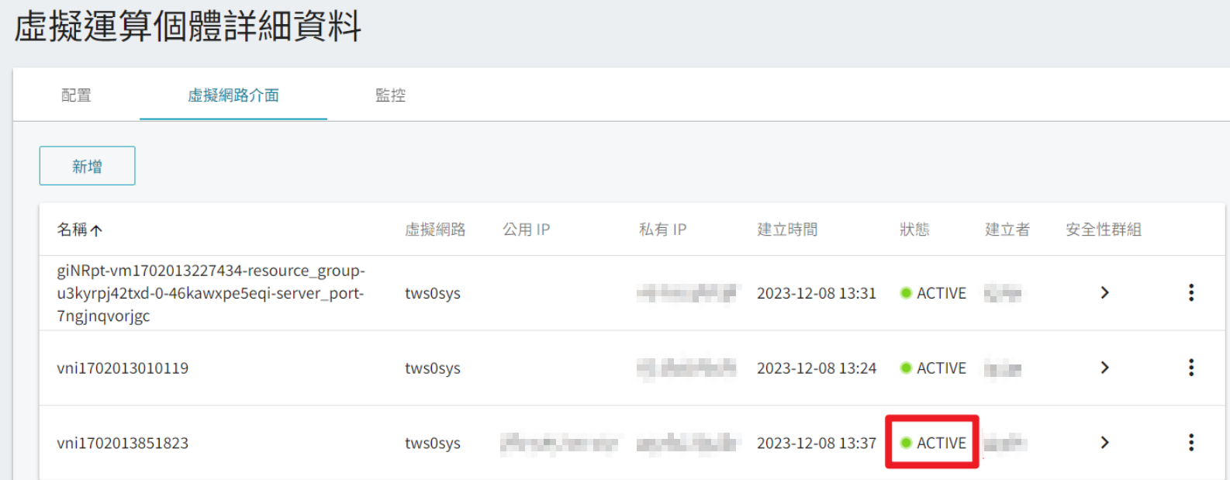Switch to the 配置 tab
The width and height of the screenshot is (1230, 480).
76,95
